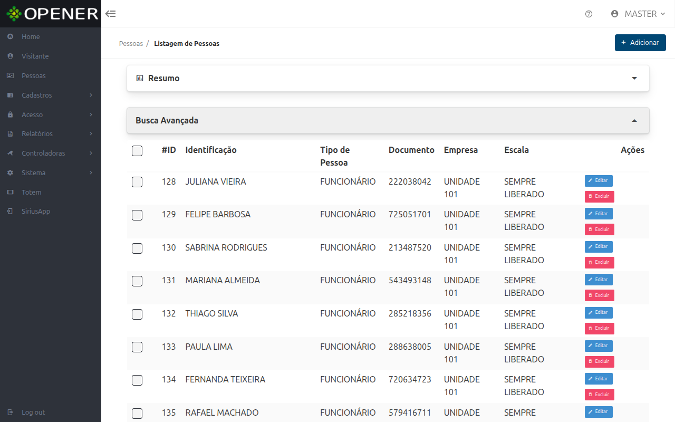Click the Log out icon

(x=10, y=412)
